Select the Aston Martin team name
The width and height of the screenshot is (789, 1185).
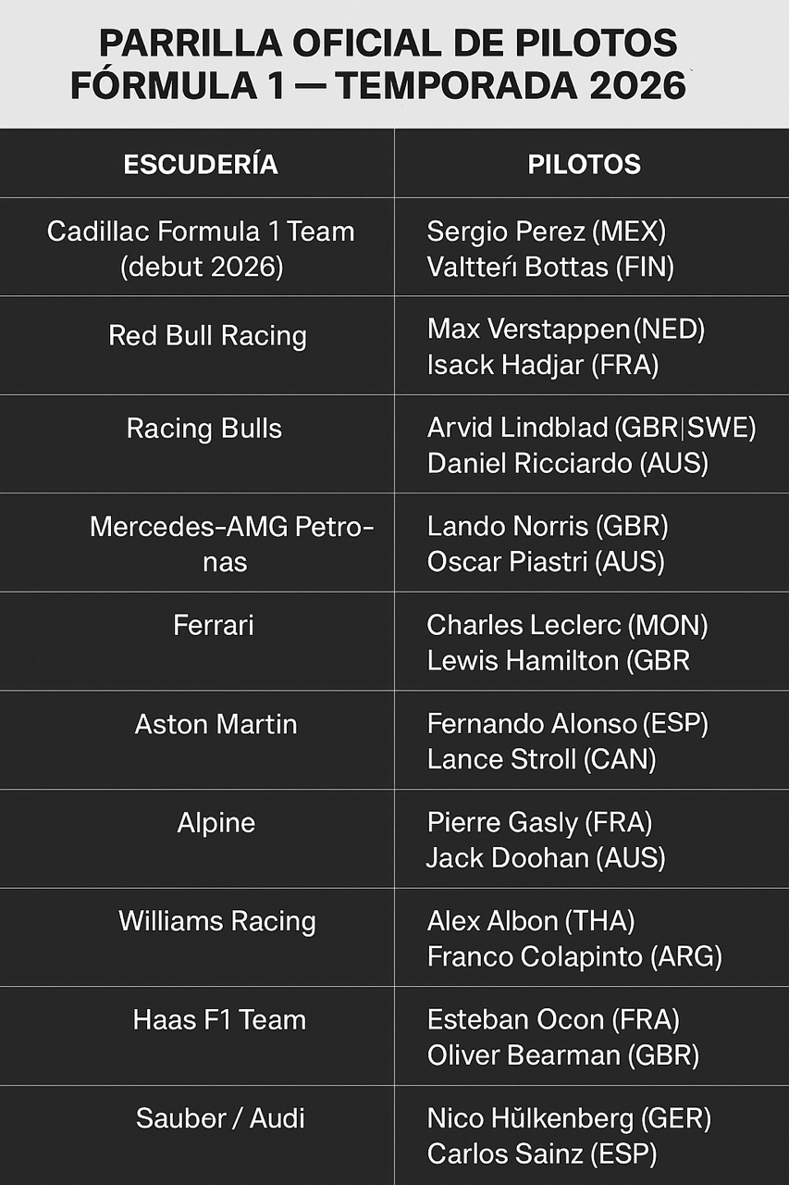pyautogui.click(x=216, y=724)
